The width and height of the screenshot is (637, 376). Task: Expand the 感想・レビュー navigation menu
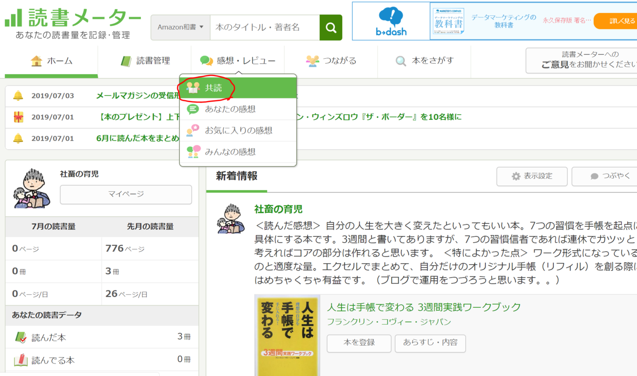(238, 61)
